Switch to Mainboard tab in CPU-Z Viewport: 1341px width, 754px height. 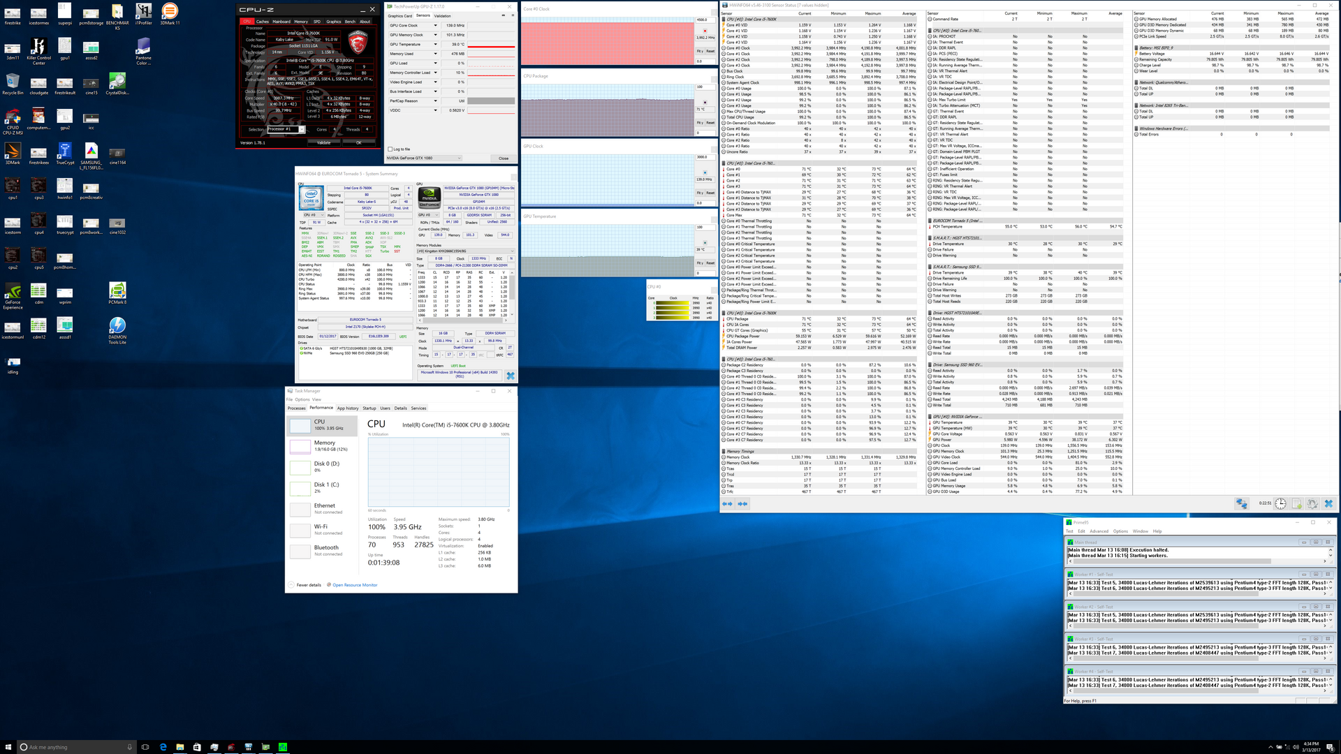tap(281, 22)
